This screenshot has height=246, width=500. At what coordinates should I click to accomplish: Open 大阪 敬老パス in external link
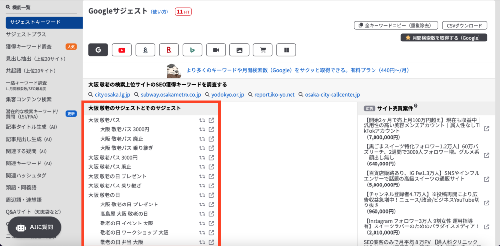[211, 120]
